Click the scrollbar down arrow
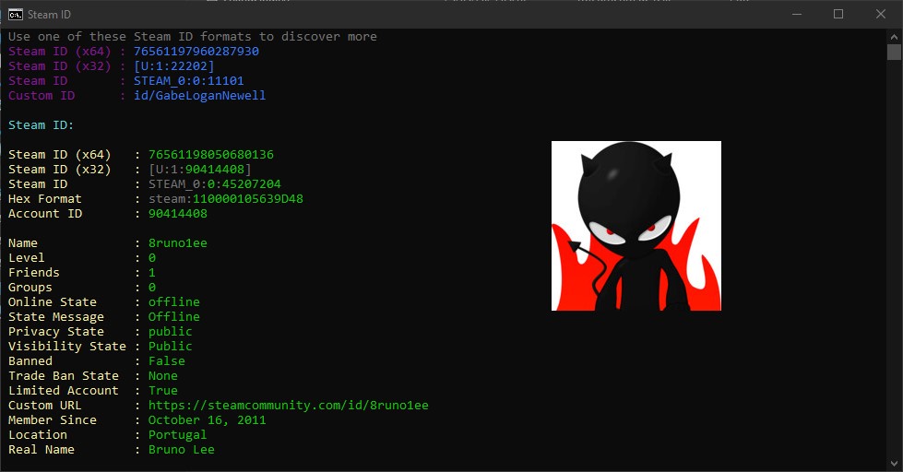This screenshot has height=472, width=903. pyautogui.click(x=894, y=464)
